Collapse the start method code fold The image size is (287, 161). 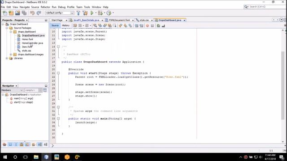(x=58, y=73)
